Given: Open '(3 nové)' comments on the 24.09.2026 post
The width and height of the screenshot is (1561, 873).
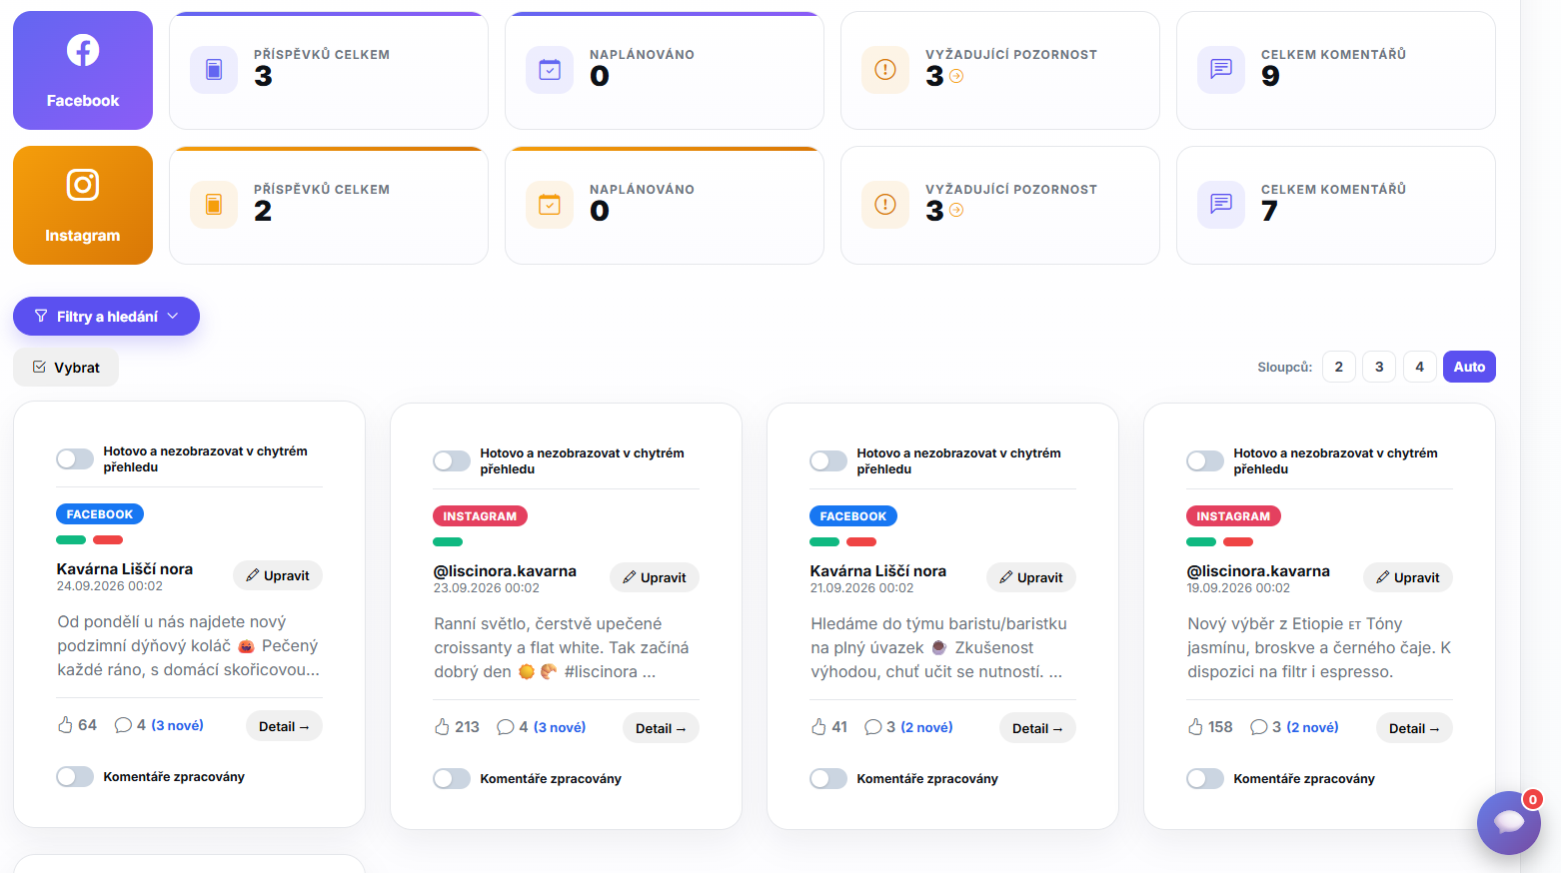Looking at the screenshot, I should click(178, 725).
